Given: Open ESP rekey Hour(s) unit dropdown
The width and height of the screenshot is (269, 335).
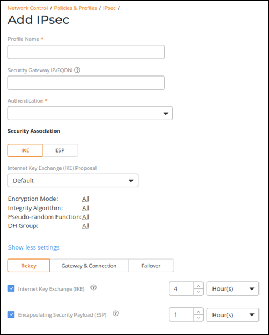Looking at the screenshot, I should point(233,314).
